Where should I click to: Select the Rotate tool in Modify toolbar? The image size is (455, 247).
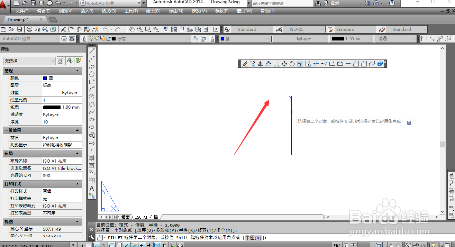(292, 64)
